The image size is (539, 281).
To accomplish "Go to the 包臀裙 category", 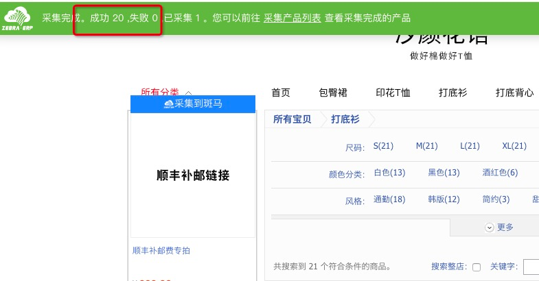I will click(332, 93).
